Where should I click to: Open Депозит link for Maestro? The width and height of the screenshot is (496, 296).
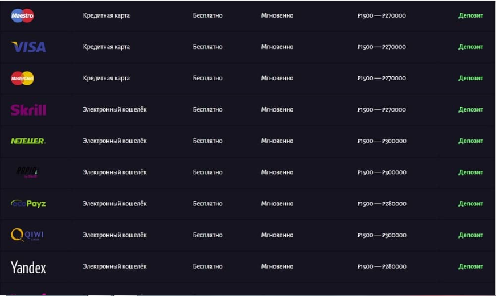(x=470, y=15)
